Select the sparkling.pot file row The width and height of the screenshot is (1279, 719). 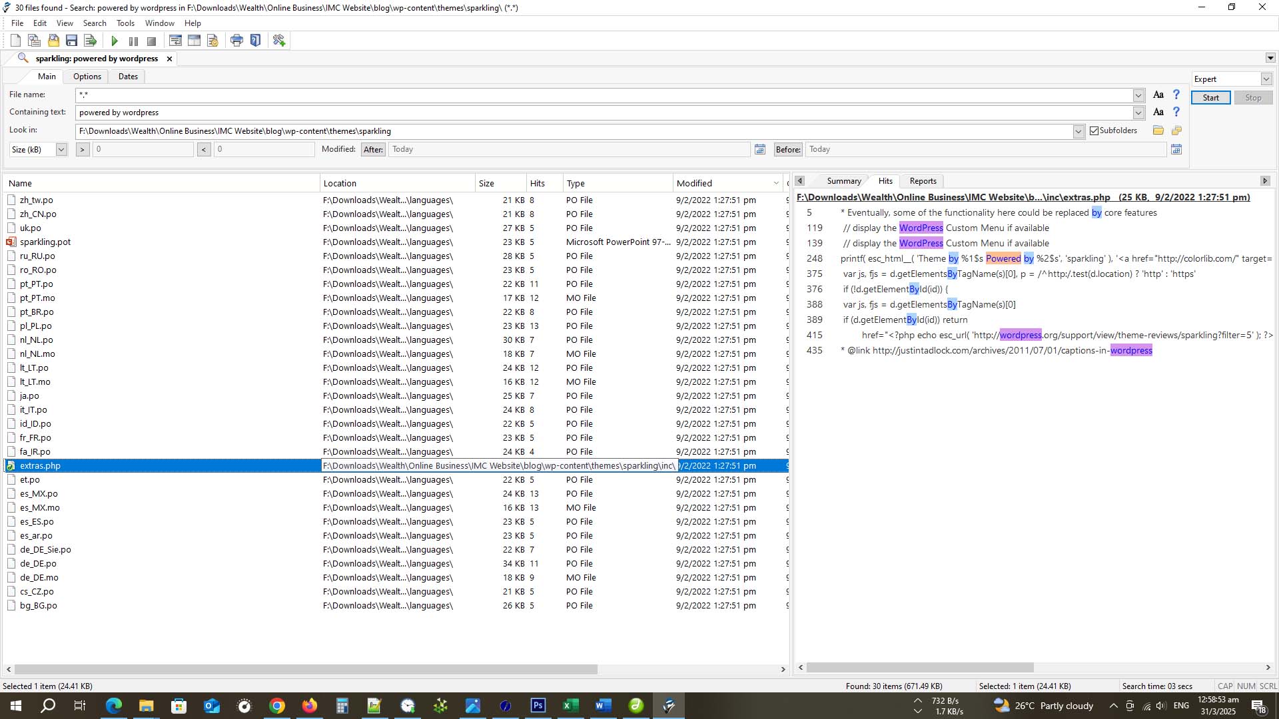(396, 242)
